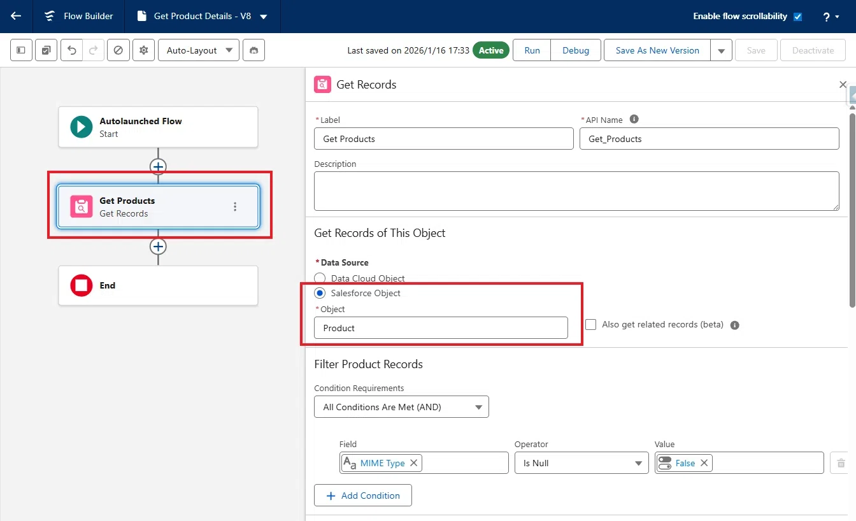
Task: Open the help question mark menu
Action: (x=831, y=17)
